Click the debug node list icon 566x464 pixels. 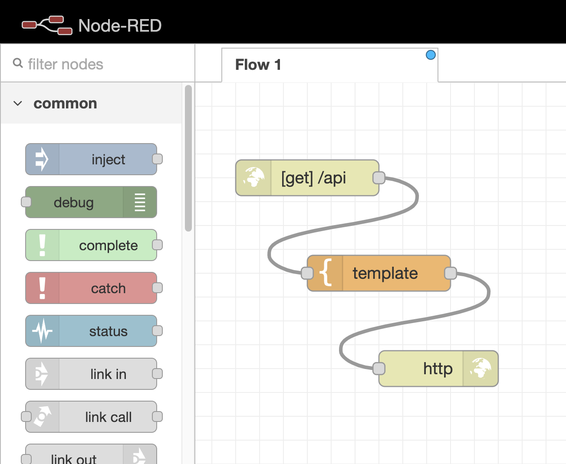point(140,202)
